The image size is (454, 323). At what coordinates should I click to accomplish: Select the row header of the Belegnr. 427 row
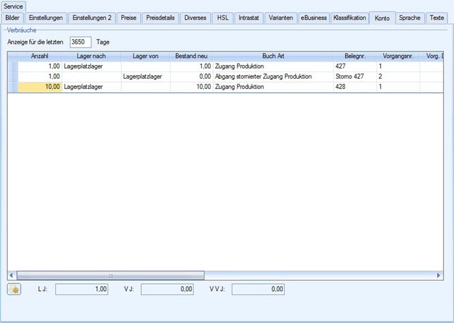coord(12,66)
